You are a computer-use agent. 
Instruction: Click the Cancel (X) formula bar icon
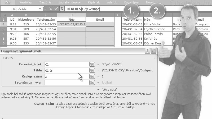[x=51, y=9]
